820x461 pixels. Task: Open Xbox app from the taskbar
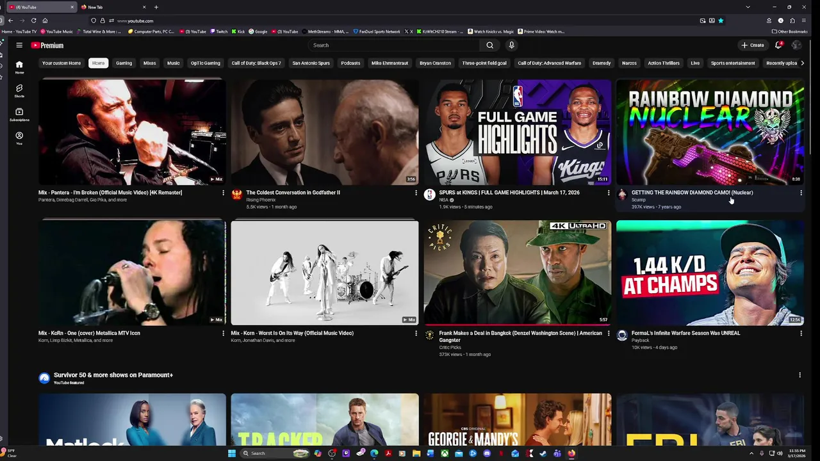[445, 453]
